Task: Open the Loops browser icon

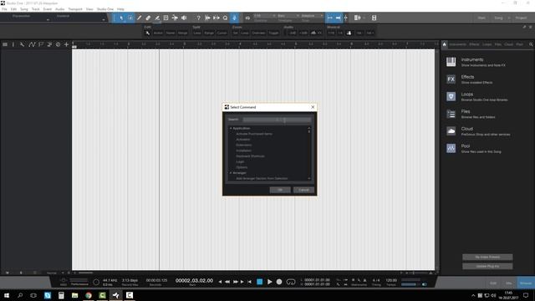Action: tap(451, 97)
